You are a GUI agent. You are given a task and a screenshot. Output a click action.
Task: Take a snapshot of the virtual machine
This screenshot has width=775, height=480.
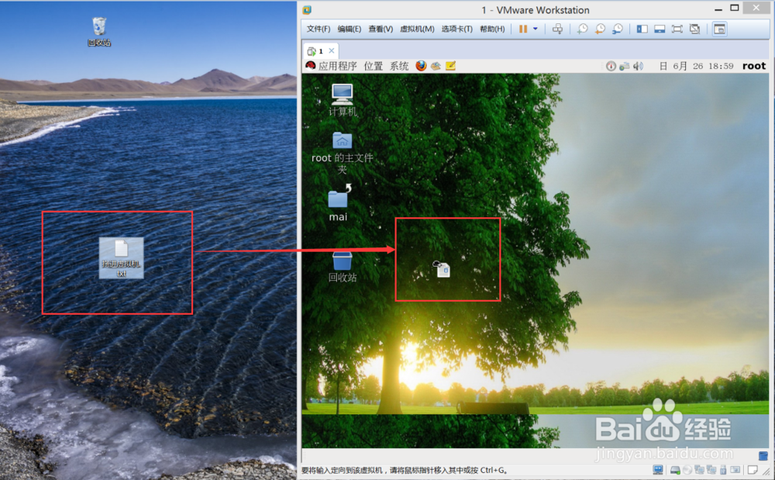tap(581, 29)
